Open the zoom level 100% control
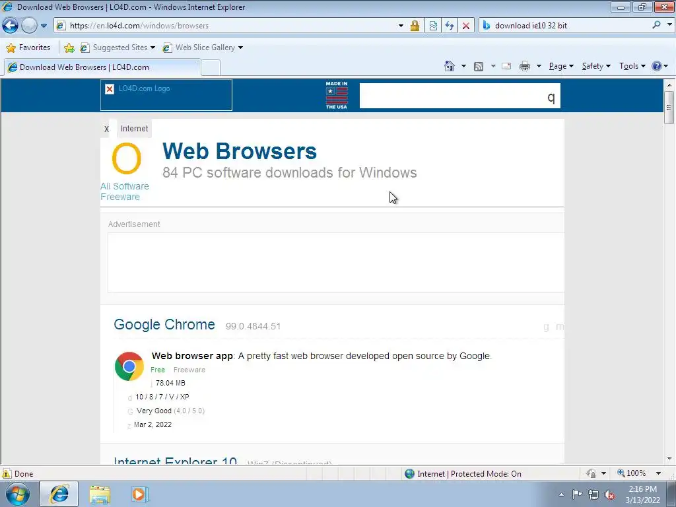The width and height of the screenshot is (676, 507). click(632, 473)
